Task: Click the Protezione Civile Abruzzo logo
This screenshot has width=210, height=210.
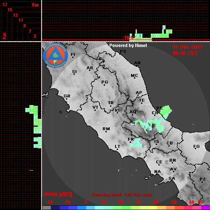Action: click(55, 56)
